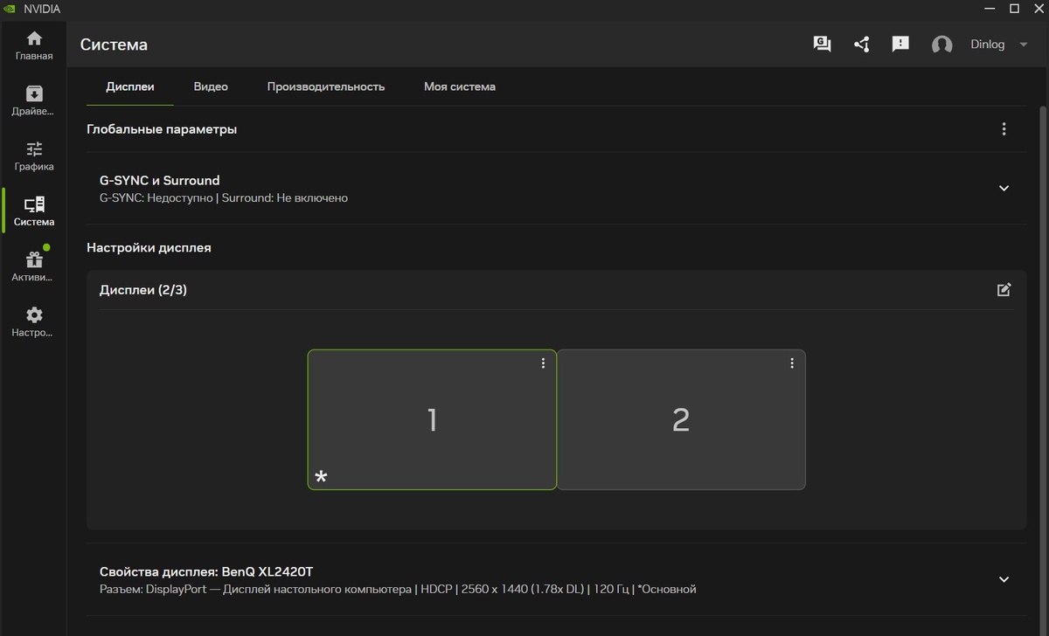Expand the G-SYNC и Surround section
The height and width of the screenshot is (636, 1049).
coord(1004,188)
